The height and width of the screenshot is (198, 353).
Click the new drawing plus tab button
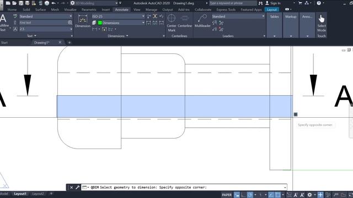click(69, 42)
